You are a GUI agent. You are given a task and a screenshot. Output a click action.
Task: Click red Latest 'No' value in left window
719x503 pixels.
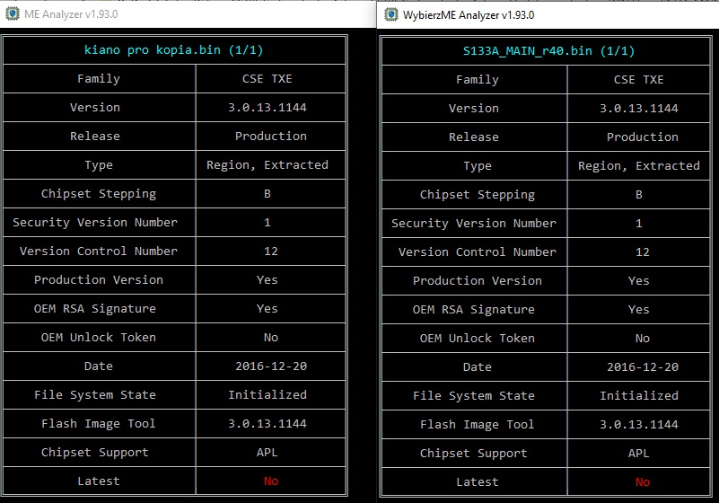[271, 481]
